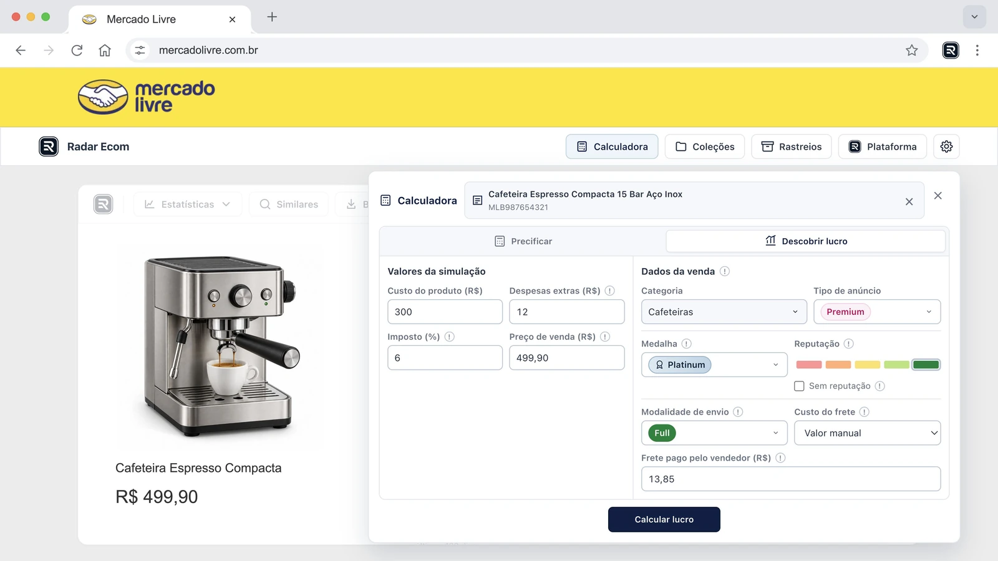The image size is (998, 561).
Task: Click the Calcular lucro button
Action: coord(664,519)
